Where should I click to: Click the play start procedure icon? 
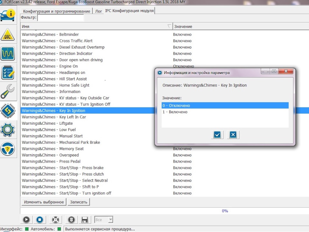(x=26, y=219)
